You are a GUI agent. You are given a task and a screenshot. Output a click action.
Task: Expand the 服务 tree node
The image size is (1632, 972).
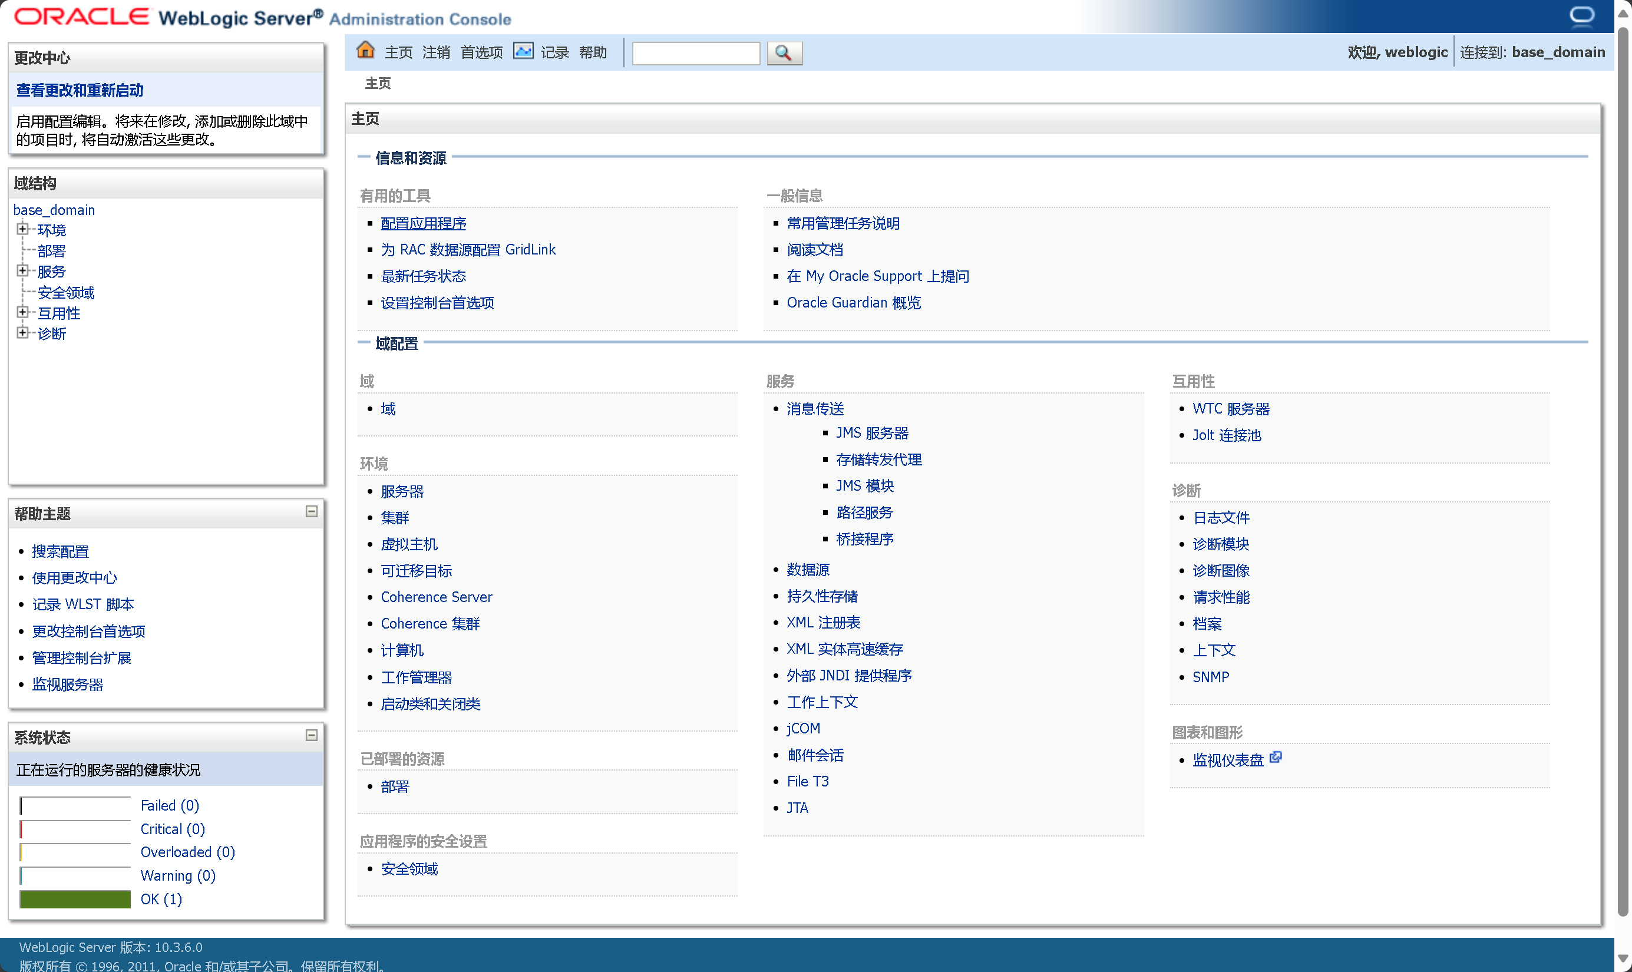point(22,270)
